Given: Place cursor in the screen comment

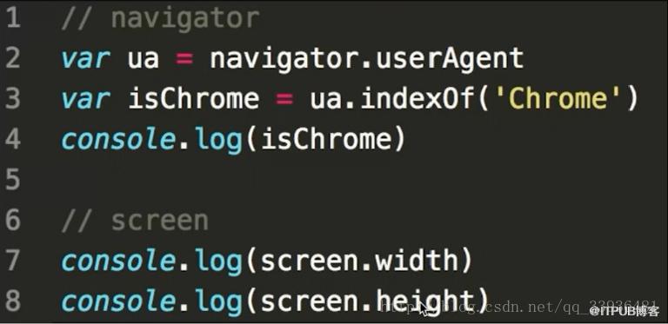Looking at the screenshot, I should point(135,221).
